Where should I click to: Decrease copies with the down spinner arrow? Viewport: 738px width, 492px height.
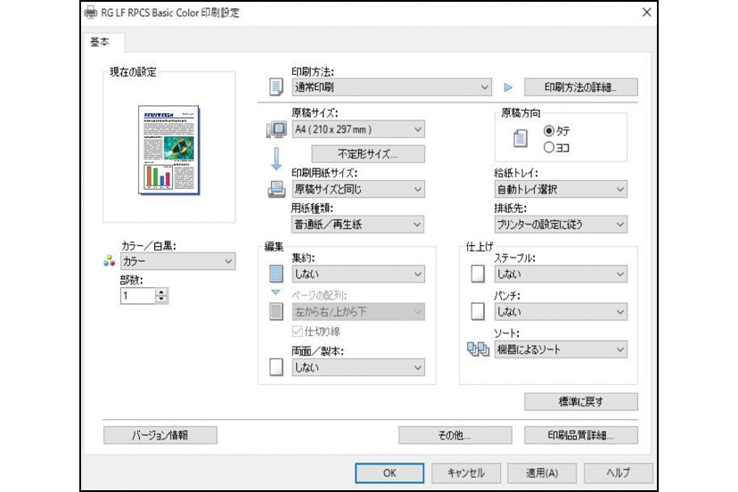pos(162,299)
